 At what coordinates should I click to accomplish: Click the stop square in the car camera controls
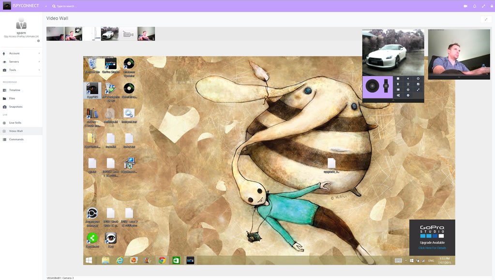tap(398, 78)
